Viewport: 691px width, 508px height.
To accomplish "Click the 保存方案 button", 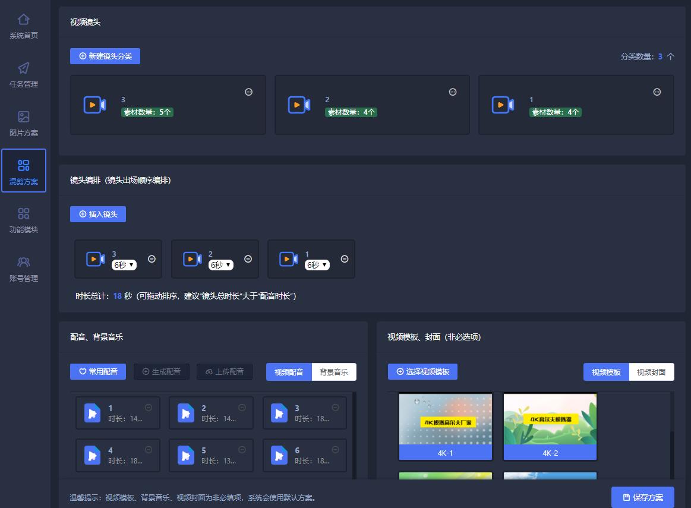I will [642, 497].
